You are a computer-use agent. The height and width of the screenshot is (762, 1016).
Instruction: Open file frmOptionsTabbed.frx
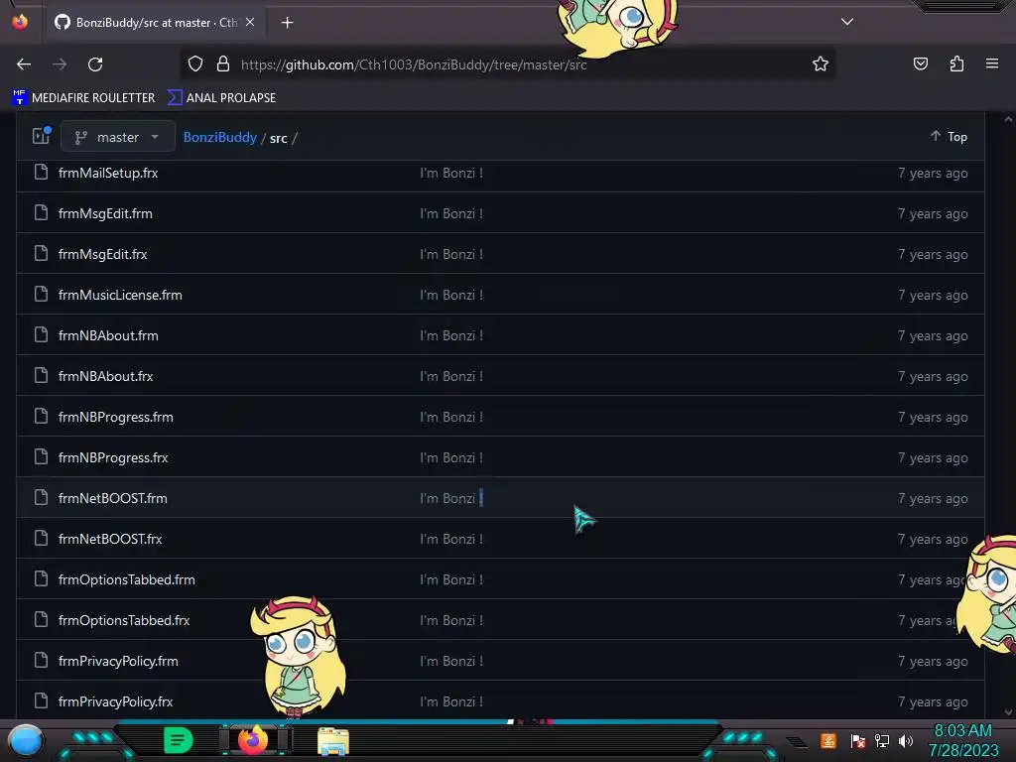click(124, 620)
